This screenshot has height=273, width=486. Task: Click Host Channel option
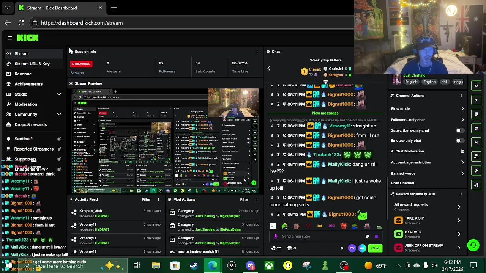[x=402, y=183]
